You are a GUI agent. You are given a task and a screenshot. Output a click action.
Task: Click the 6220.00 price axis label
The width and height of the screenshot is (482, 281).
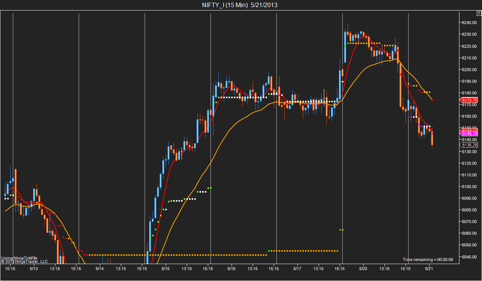tap(470, 46)
